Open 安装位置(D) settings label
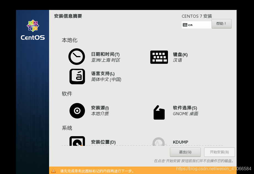The height and width of the screenshot is (174, 254). 103,142
